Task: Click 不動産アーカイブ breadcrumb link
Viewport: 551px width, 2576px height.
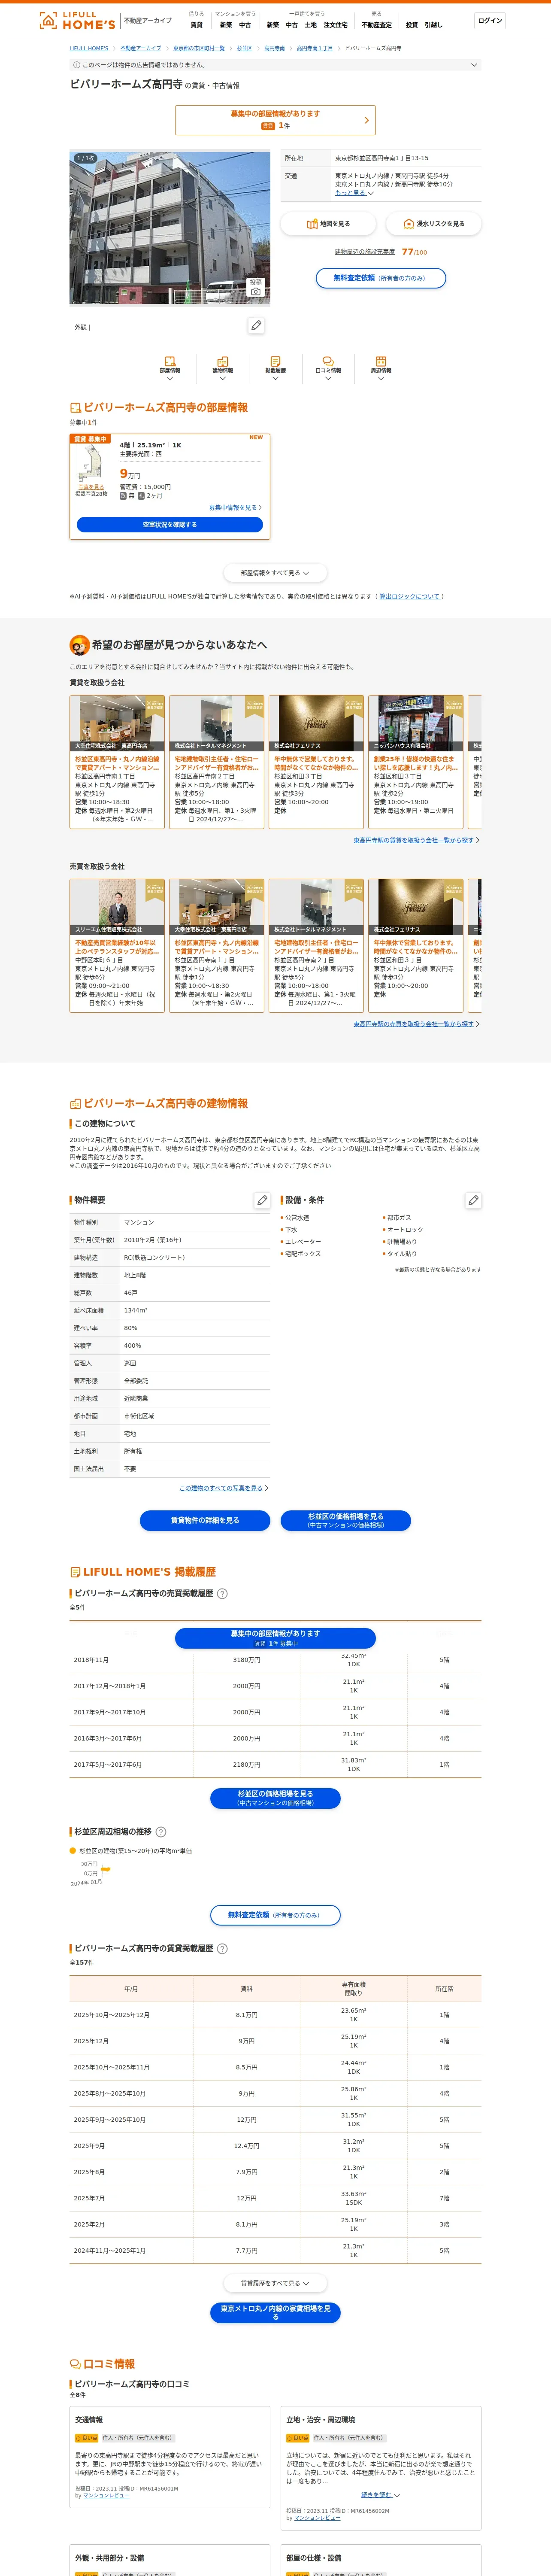Action: 141,48
